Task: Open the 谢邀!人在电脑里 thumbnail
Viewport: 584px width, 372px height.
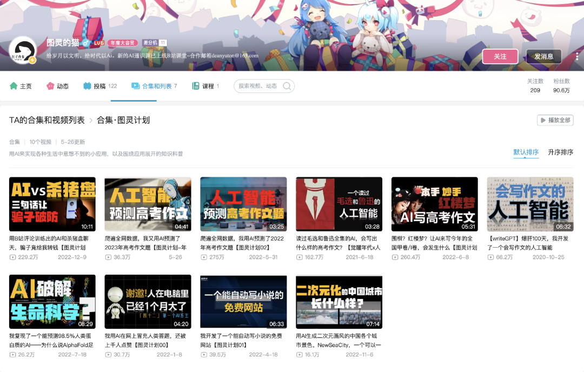Action: tap(148, 302)
